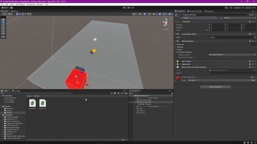This screenshot has height=144, width=257.
Task: Open the Window menu
Action: pyautogui.click(x=40, y=4)
